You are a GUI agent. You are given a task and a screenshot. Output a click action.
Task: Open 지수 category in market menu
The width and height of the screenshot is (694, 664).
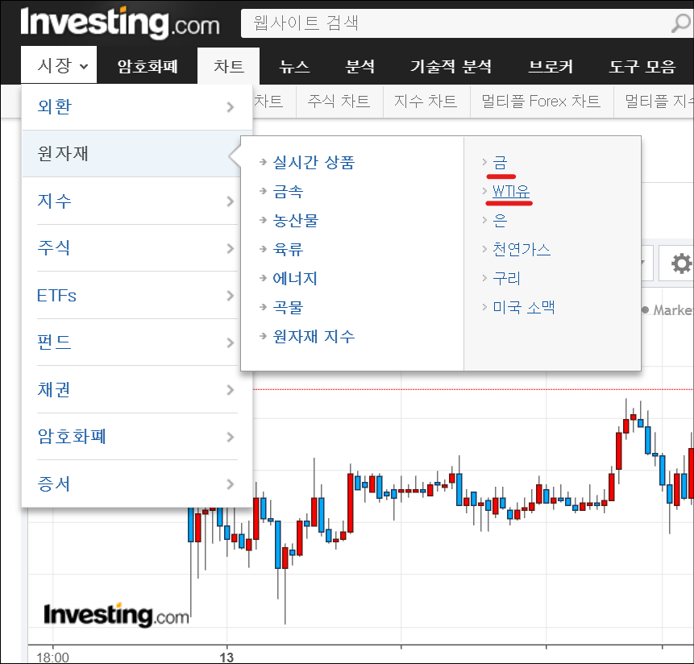click(55, 201)
